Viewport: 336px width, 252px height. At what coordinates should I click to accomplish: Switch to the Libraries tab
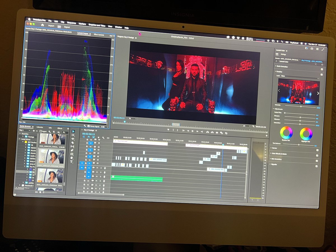(40, 127)
